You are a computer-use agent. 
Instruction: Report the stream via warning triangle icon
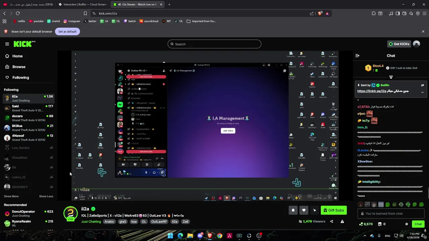(342, 221)
